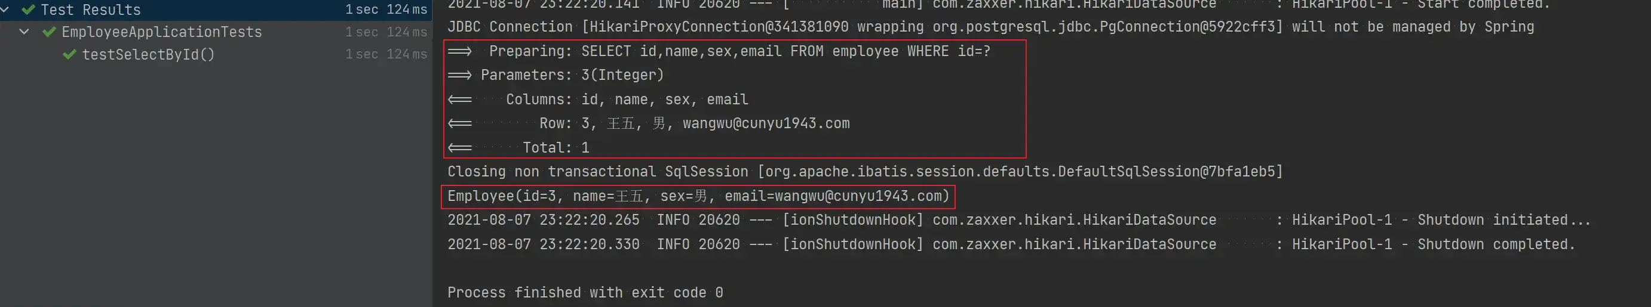
Task: Click the Columns: id, name, sex, email line
Action: (x=597, y=100)
